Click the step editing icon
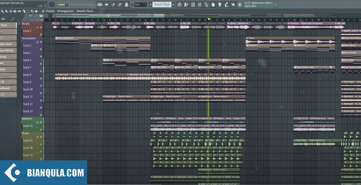This screenshot has height=185, width=361. [113, 4]
